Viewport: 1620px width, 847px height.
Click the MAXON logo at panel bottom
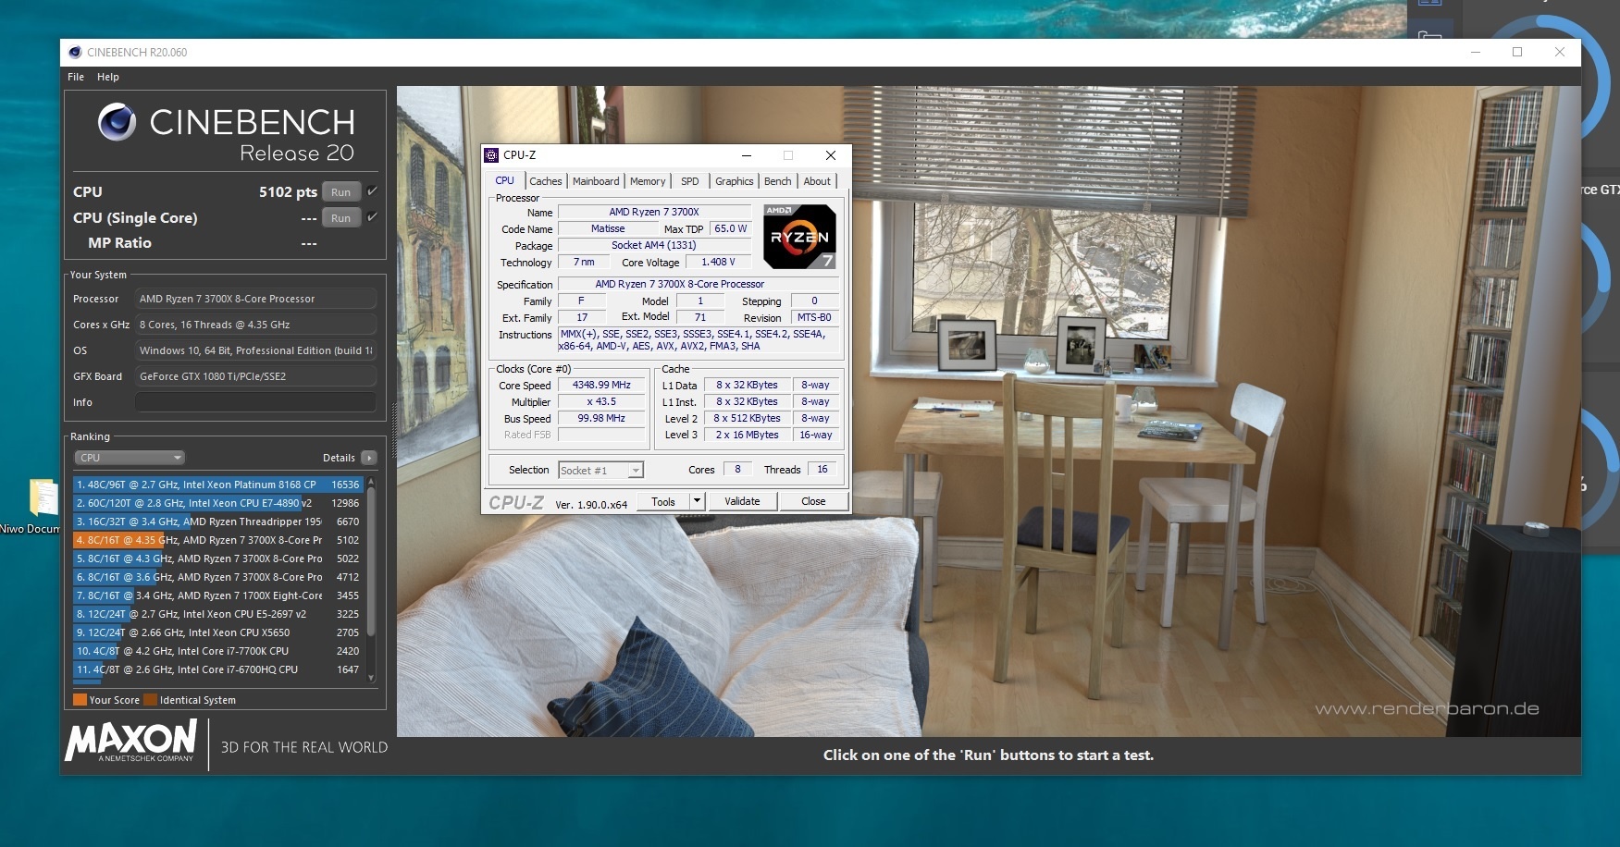[130, 742]
